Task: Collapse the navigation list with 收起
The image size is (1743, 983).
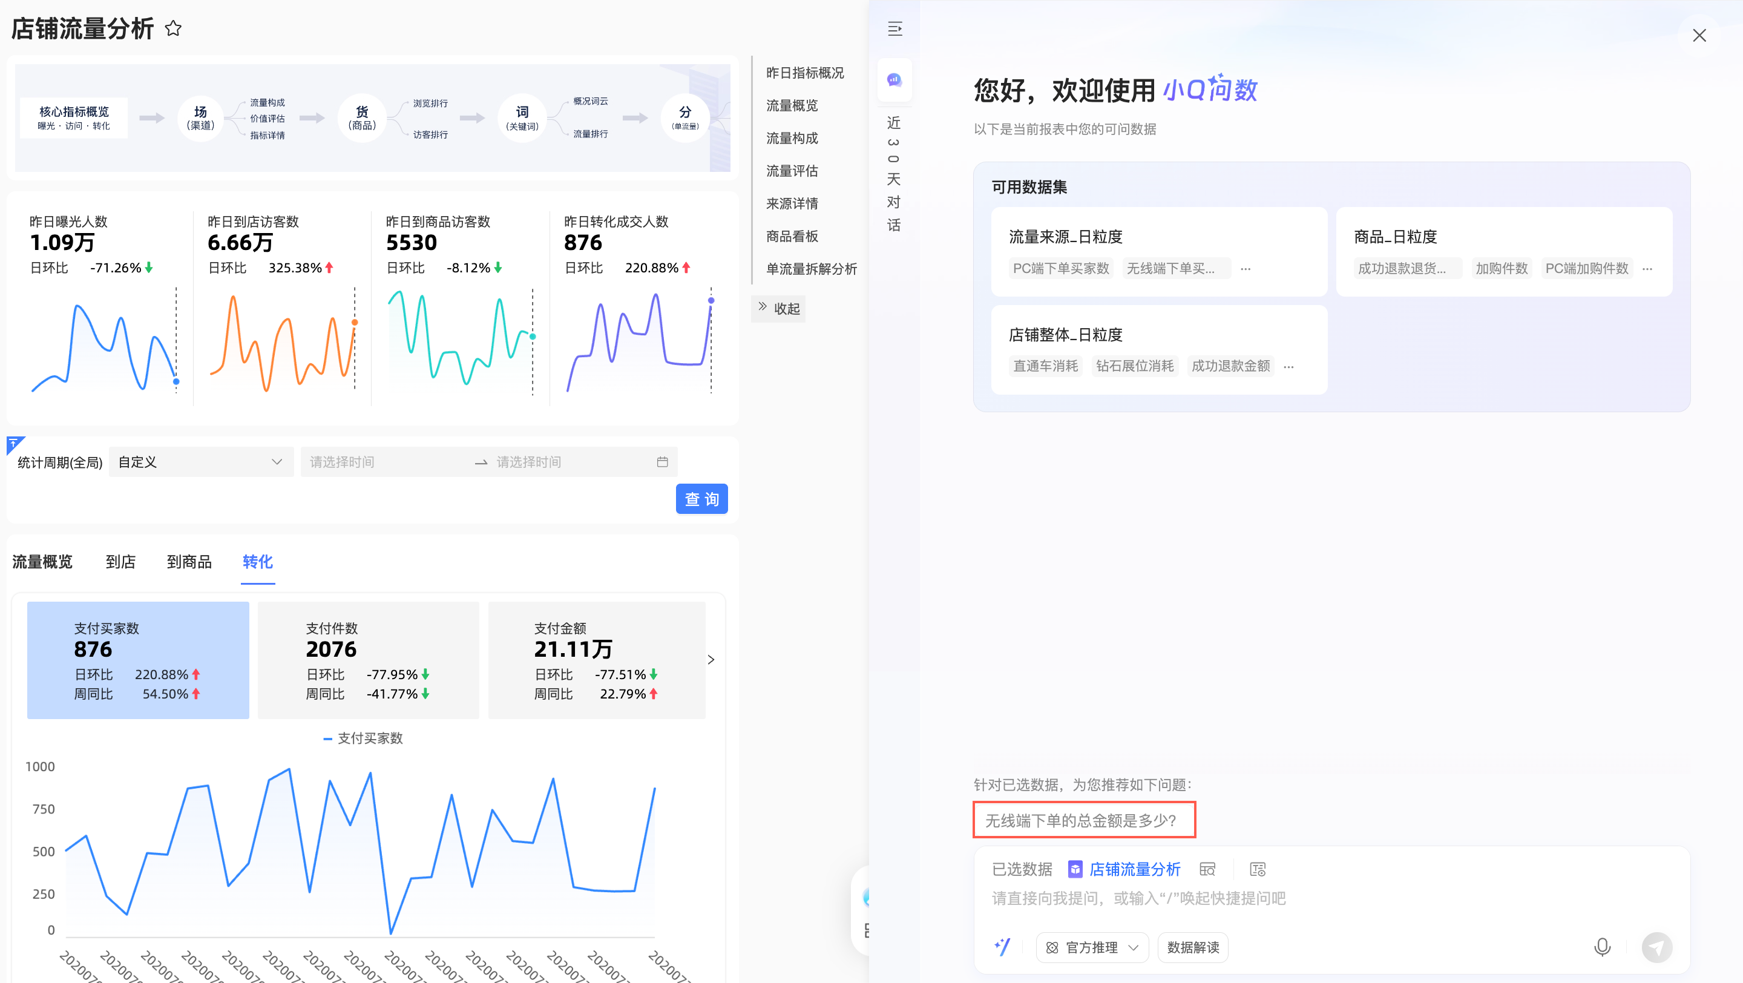Action: (778, 309)
